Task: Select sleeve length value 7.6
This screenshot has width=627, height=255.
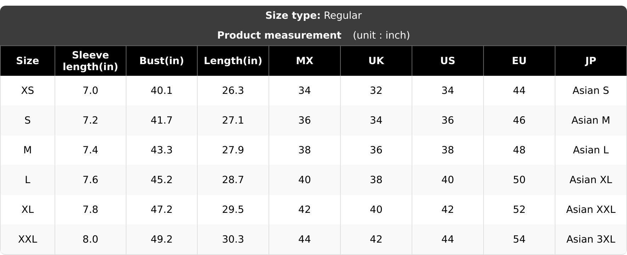Action: (90, 180)
